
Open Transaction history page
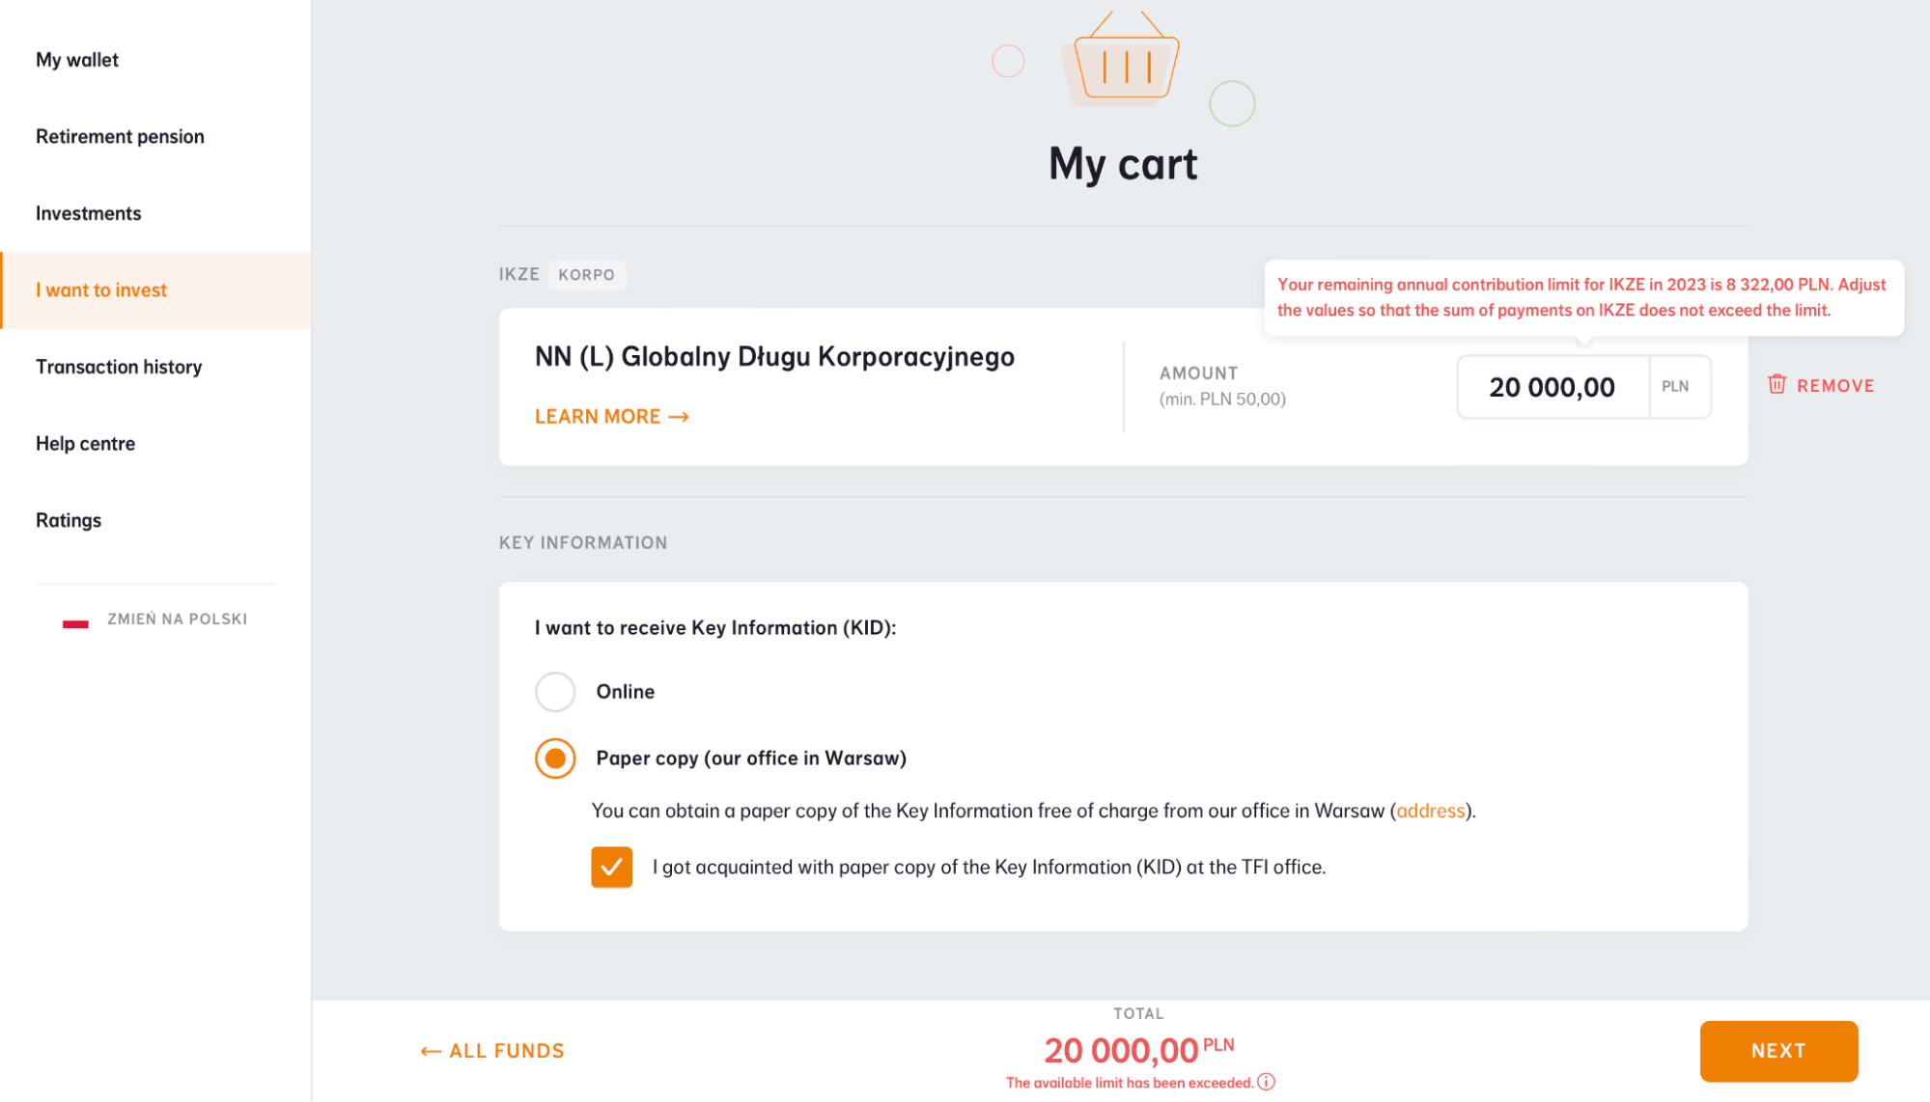coord(119,367)
